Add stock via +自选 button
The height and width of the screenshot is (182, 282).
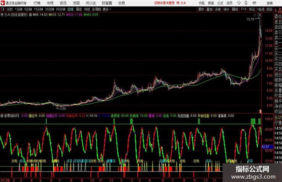click(x=261, y=9)
